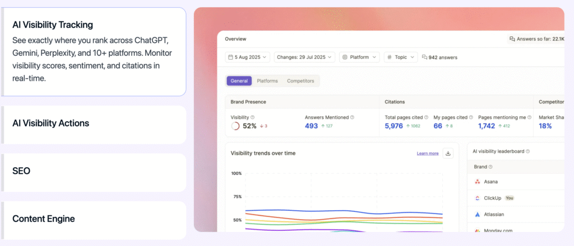The image size is (574, 246).
Task: Download the visibility trends chart
Action: click(448, 153)
